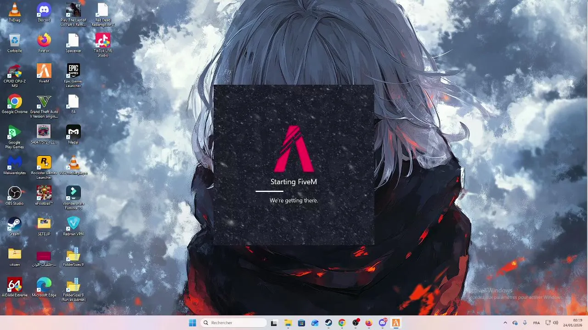Viewport: 588px width, 330px height.
Task: Click the OneDrive tray icon
Action: click(515, 323)
